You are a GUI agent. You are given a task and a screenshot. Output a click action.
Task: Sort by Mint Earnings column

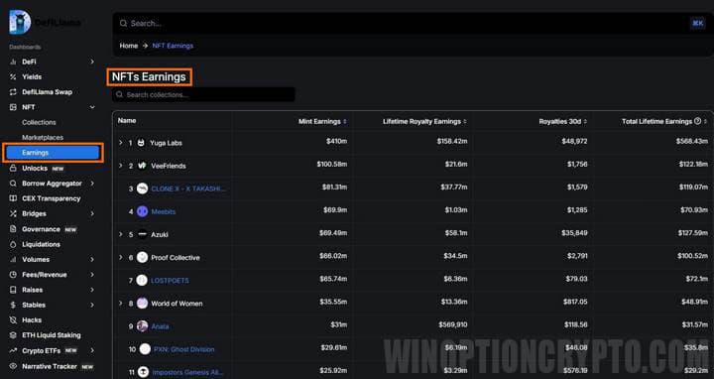[x=322, y=121]
